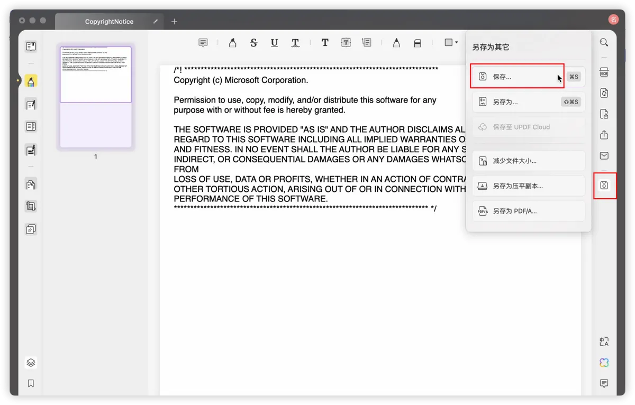
Task: Open the Protect PDF lock icon
Action: (x=604, y=114)
